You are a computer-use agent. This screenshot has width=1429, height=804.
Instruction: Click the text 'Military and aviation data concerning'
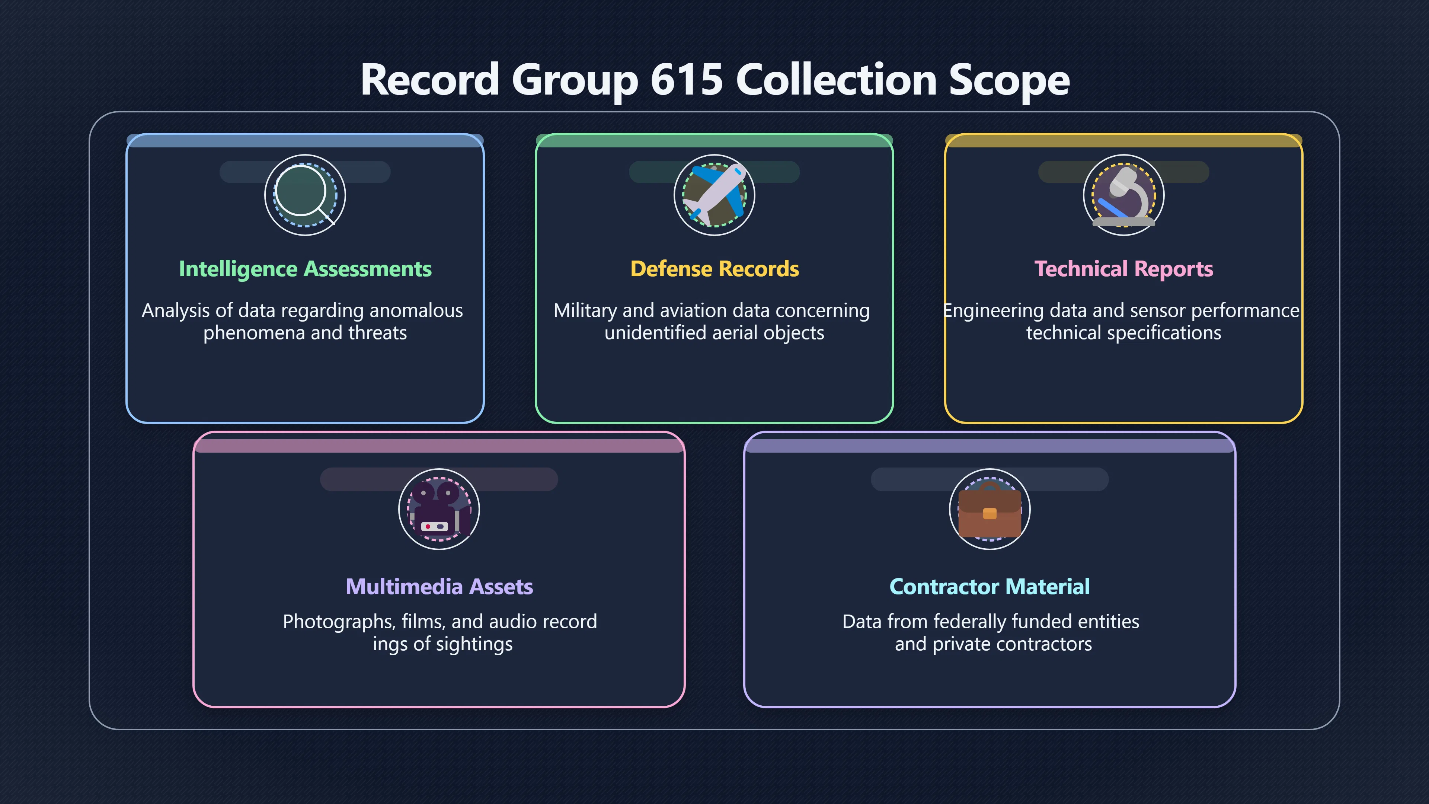pyautogui.click(x=712, y=311)
